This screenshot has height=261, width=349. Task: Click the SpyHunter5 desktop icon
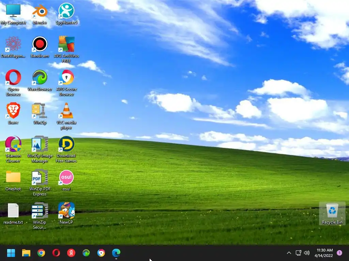(66, 14)
